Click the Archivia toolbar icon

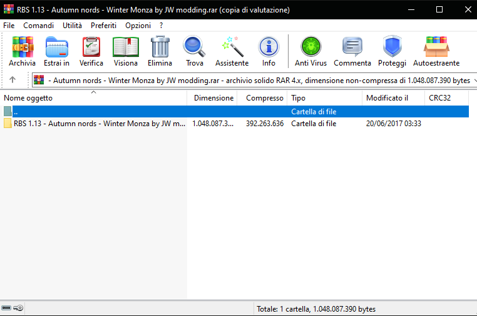click(23, 51)
